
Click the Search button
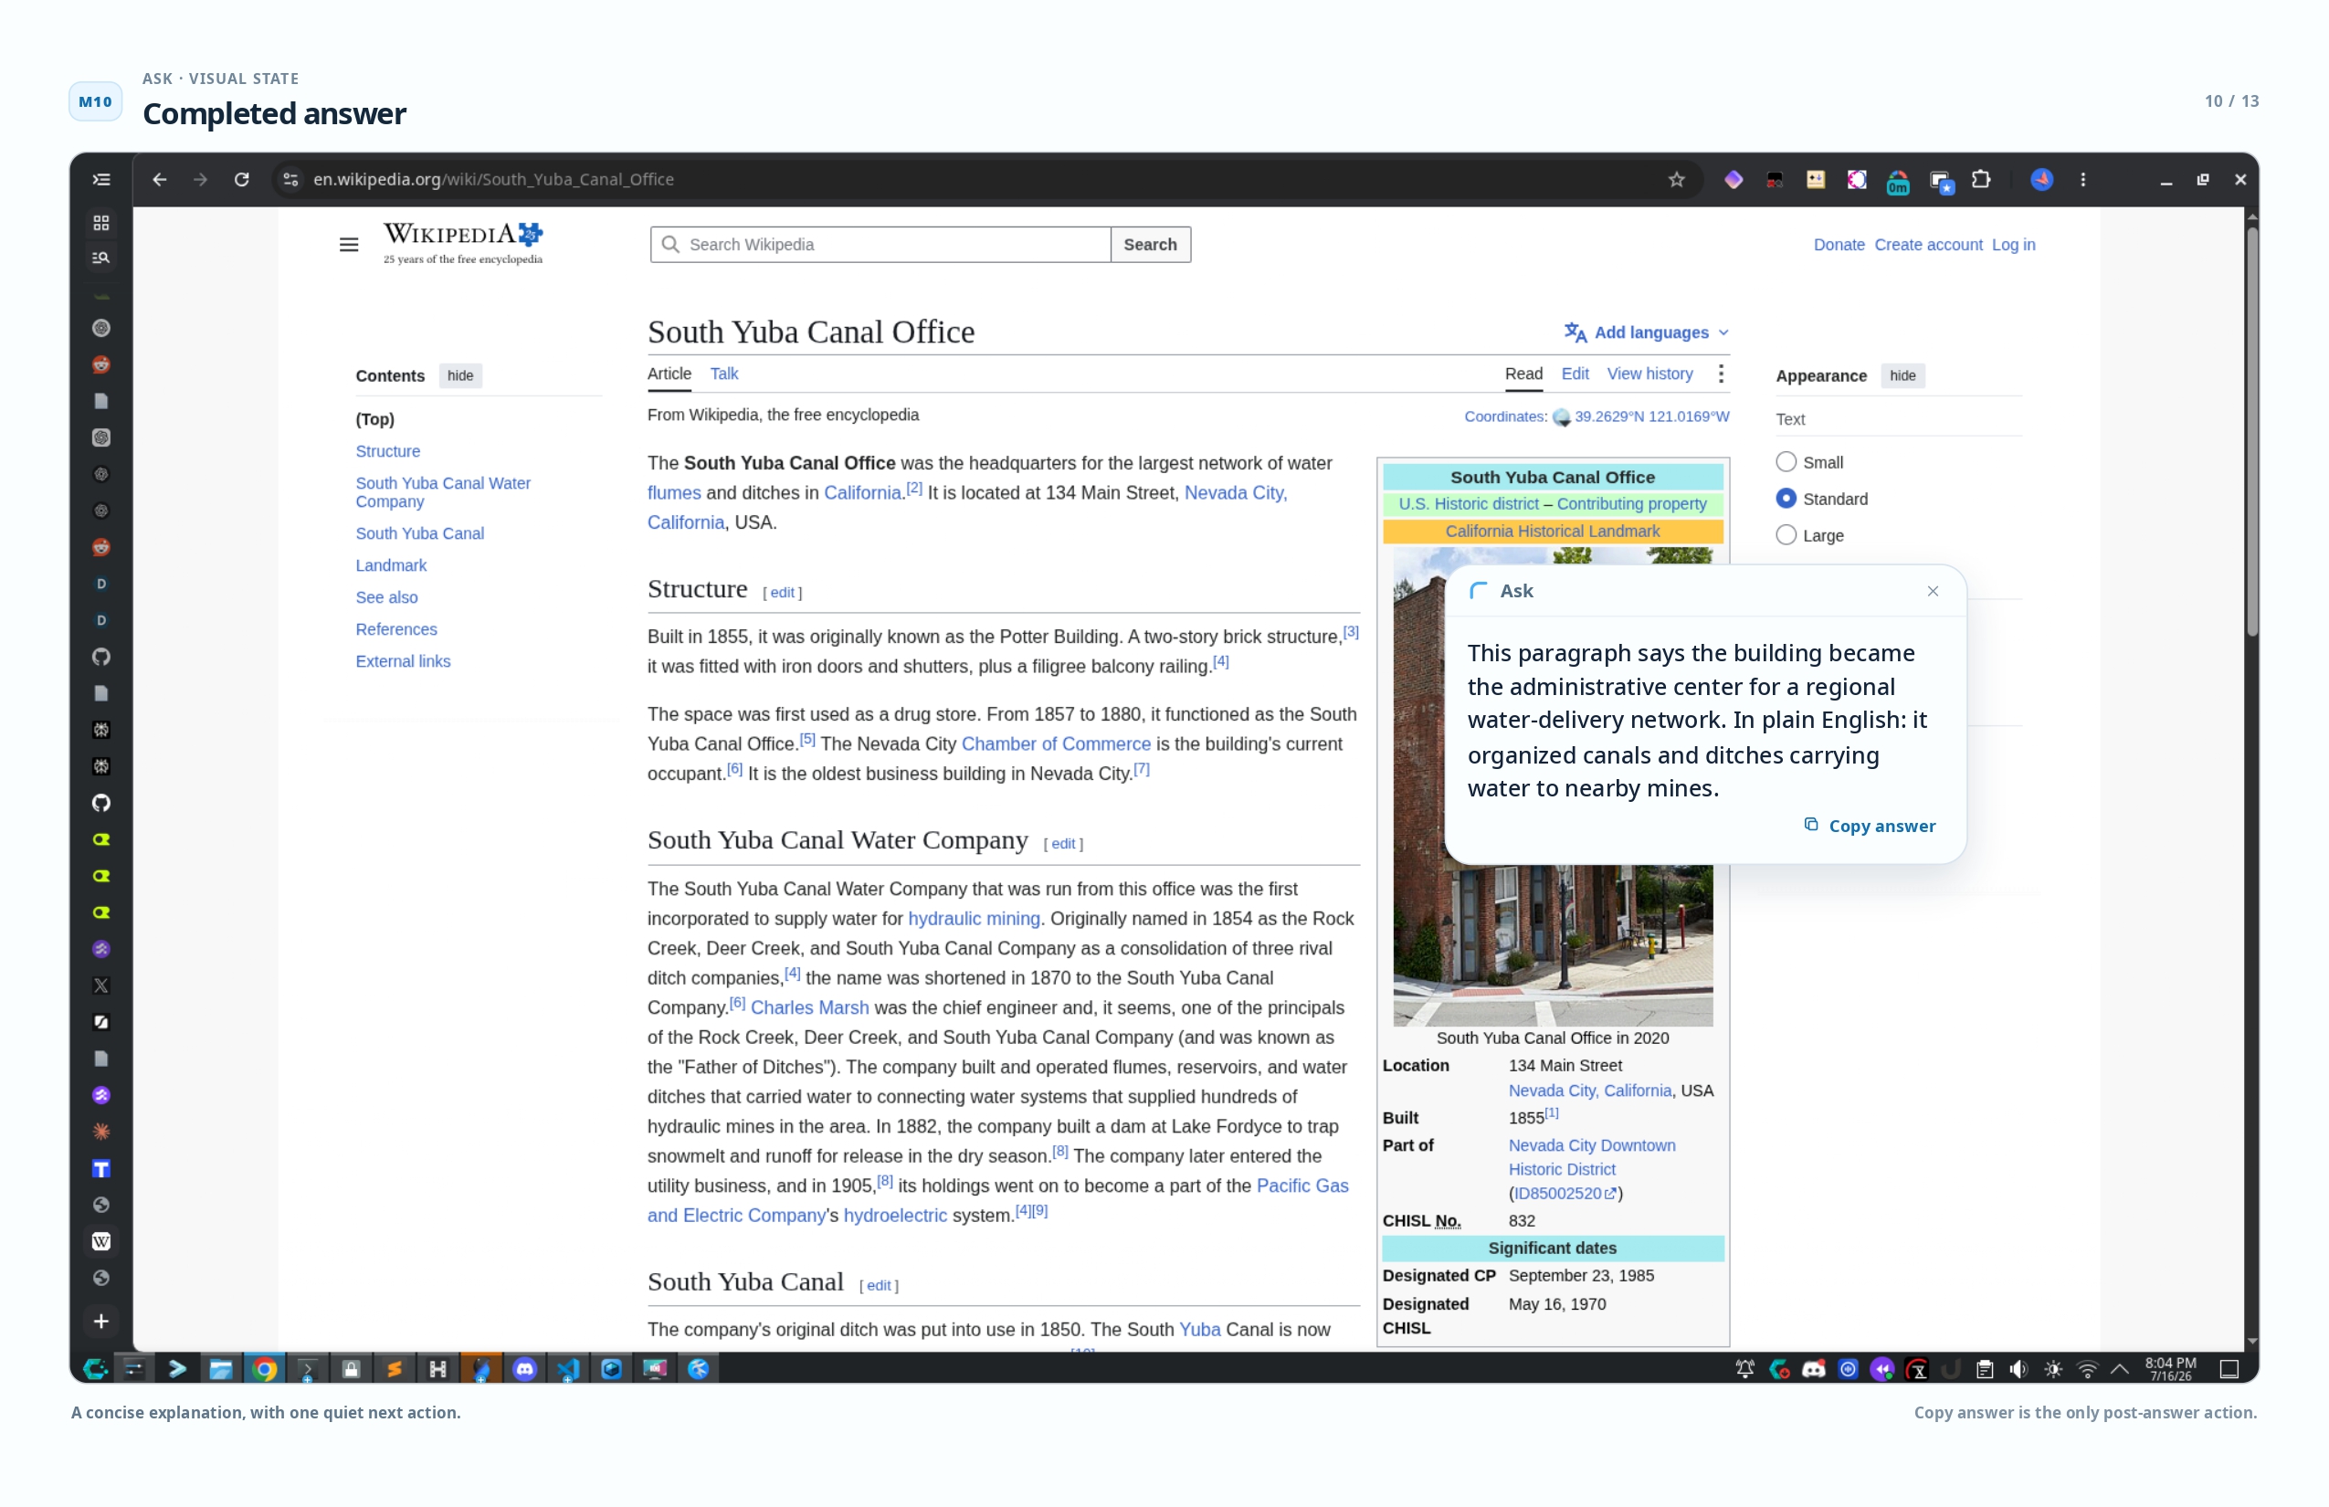click(1150, 245)
